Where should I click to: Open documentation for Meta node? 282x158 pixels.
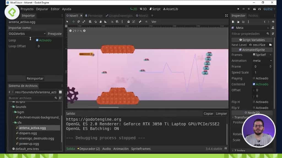[273, 28]
